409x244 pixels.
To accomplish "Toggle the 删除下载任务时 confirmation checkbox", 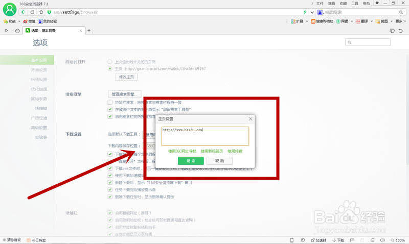I will click(x=110, y=197).
